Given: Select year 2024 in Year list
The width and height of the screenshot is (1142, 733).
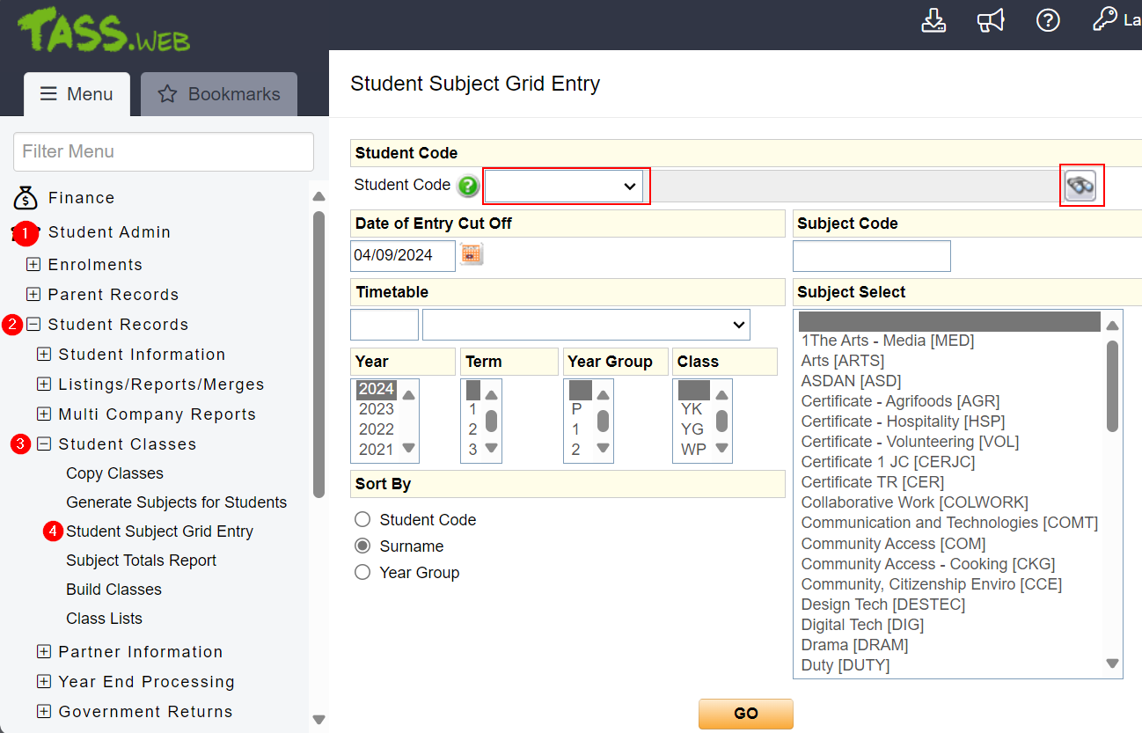Looking at the screenshot, I should (x=377, y=389).
